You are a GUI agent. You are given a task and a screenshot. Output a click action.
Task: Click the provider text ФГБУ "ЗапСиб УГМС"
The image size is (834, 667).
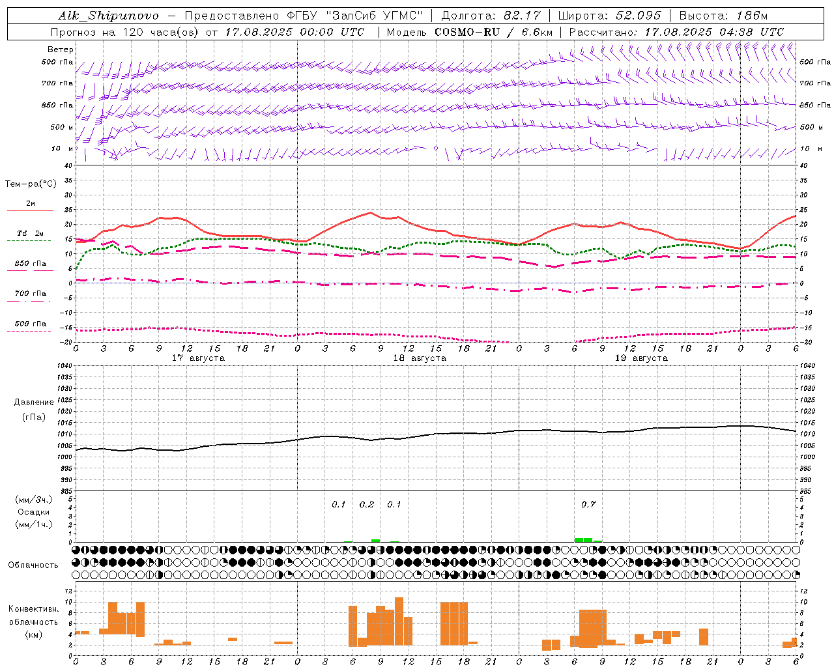pyautogui.click(x=354, y=16)
